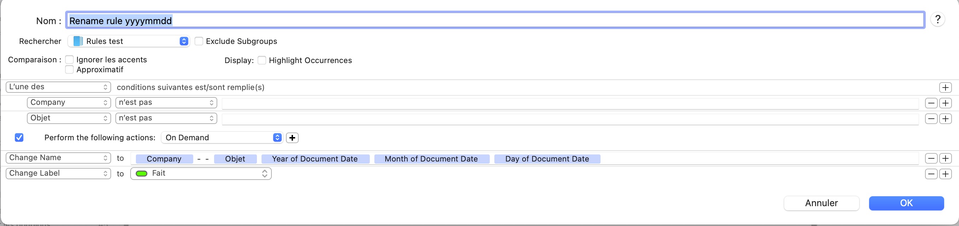Click the Objet condition value field
This screenshot has width=959, height=226.
[570, 119]
